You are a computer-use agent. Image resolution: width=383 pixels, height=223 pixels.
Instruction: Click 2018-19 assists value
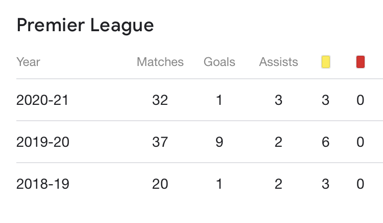point(278,184)
